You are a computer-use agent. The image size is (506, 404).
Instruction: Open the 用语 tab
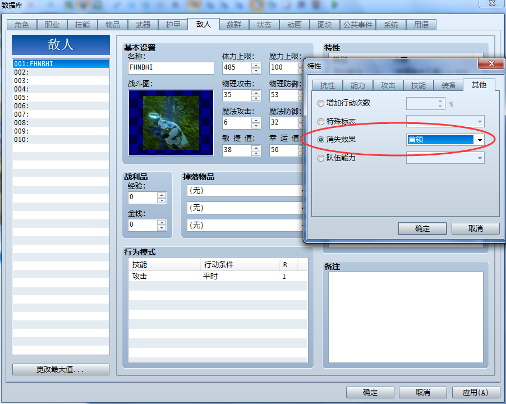coord(421,25)
